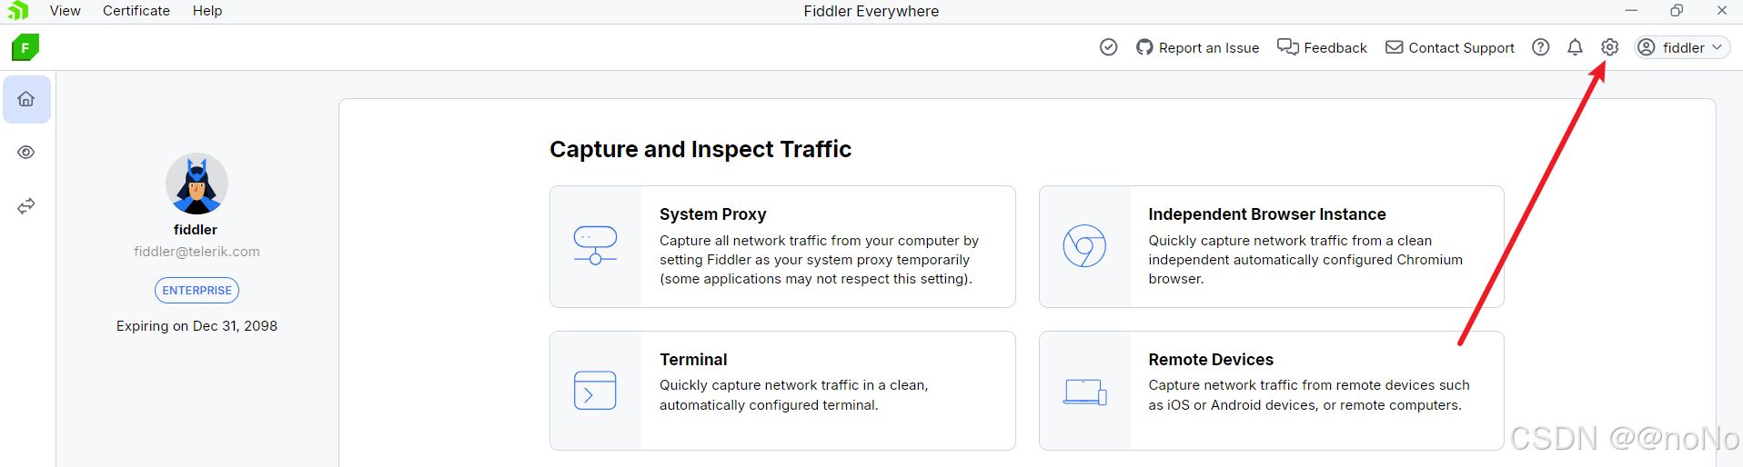Open notifications bell icon

pyautogui.click(x=1575, y=47)
